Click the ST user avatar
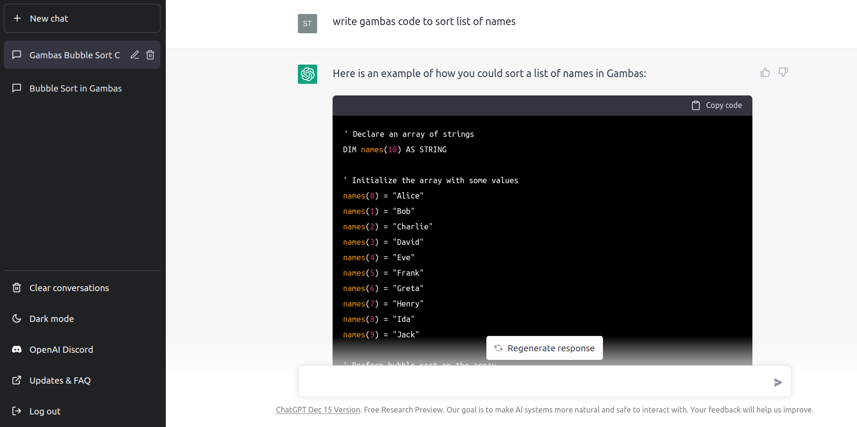The width and height of the screenshot is (857, 427). pos(308,24)
